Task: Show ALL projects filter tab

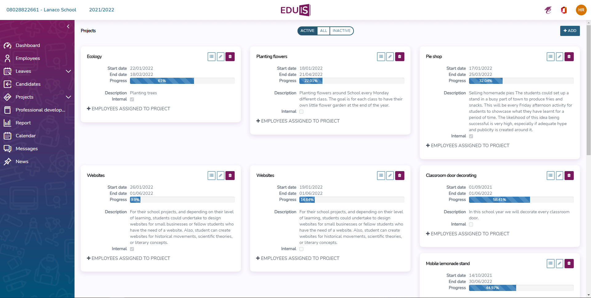Action: [x=323, y=31]
